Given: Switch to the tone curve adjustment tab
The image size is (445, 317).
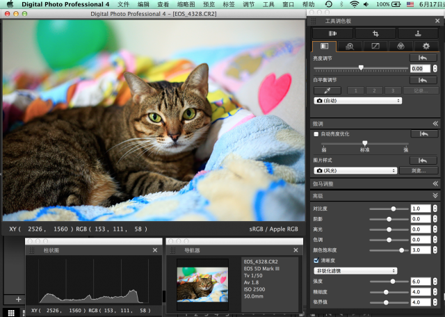Looking at the screenshot, I should pyautogui.click(x=375, y=47).
